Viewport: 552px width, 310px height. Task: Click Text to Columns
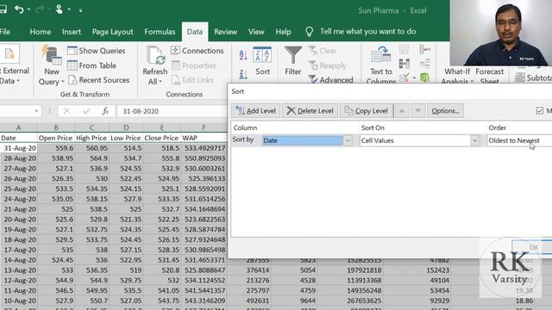tap(381, 65)
